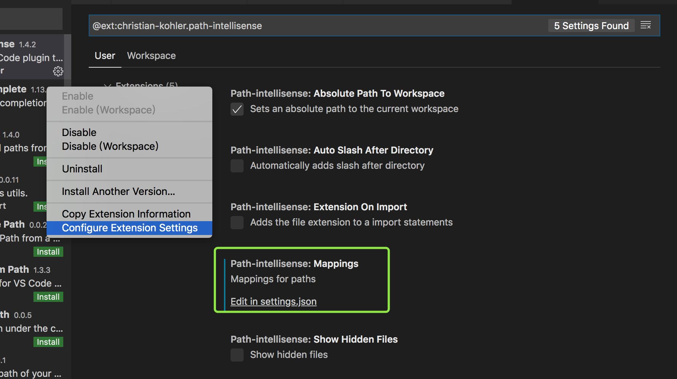Screen dimensions: 677x379
Task: Choose Configure Extension Settings menu entry
Action: [x=129, y=228]
